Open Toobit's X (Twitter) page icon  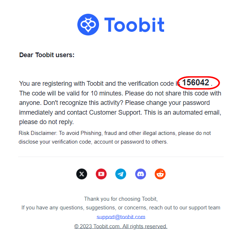82,174
